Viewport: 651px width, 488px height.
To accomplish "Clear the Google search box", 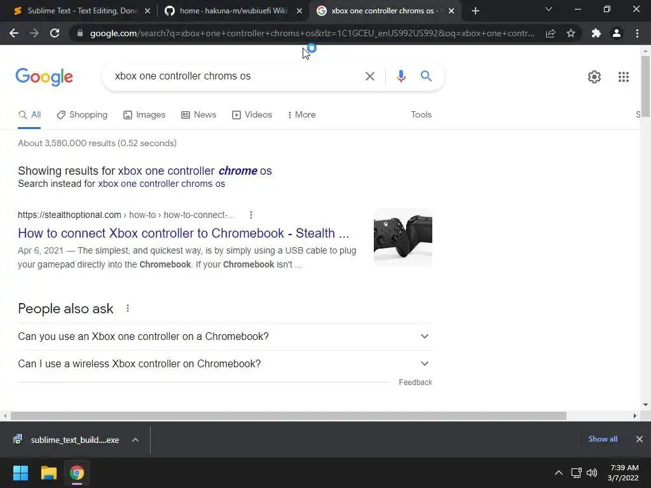I will [x=370, y=76].
